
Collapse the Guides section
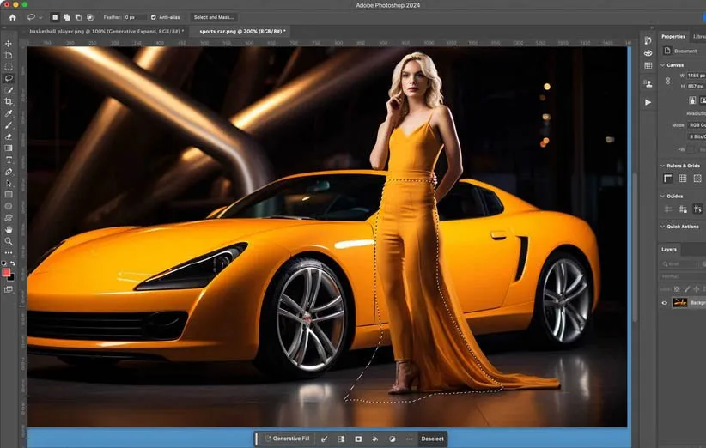coord(662,196)
